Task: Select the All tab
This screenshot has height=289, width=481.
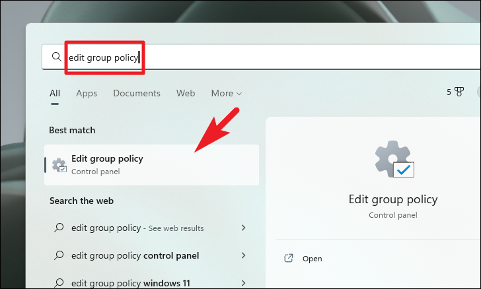Action: click(x=55, y=93)
